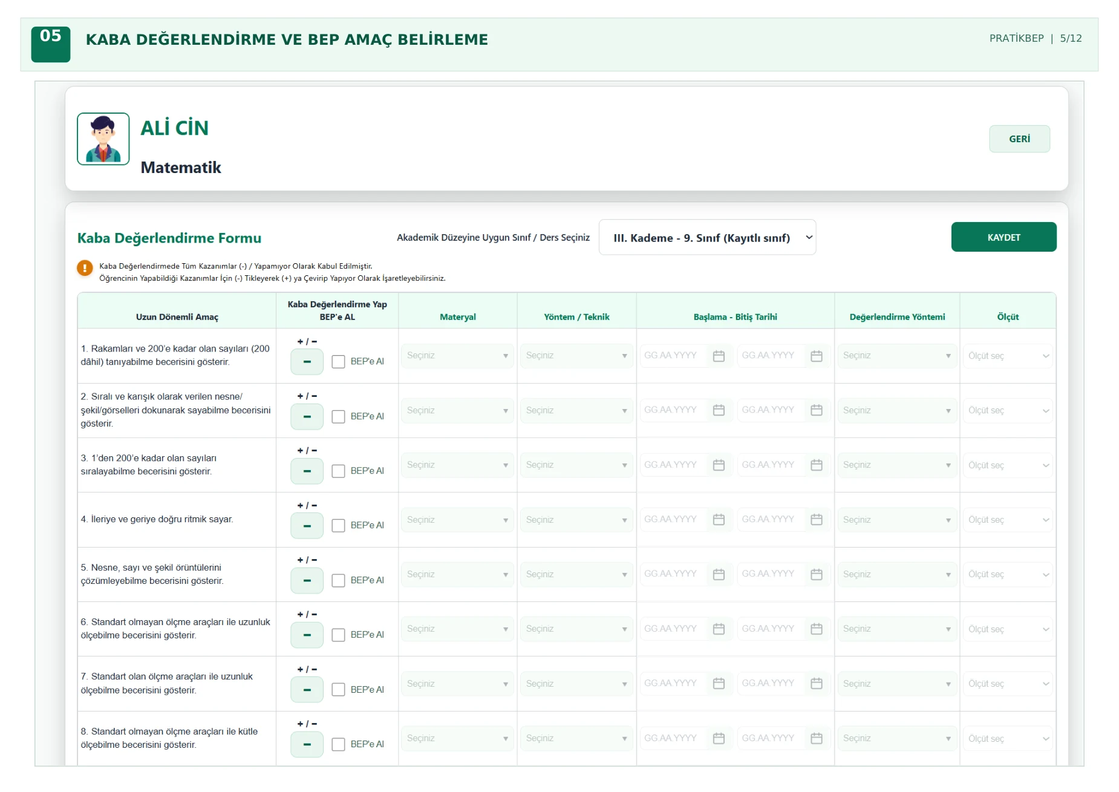Image resolution: width=1119 pixels, height=792 pixels.
Task: Open start date calendar for row 5 örüntülerini
Action: [x=719, y=574]
